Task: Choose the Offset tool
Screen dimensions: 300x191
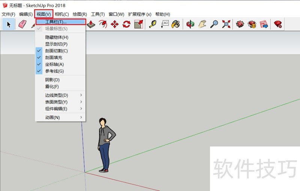Action: click(103, 24)
